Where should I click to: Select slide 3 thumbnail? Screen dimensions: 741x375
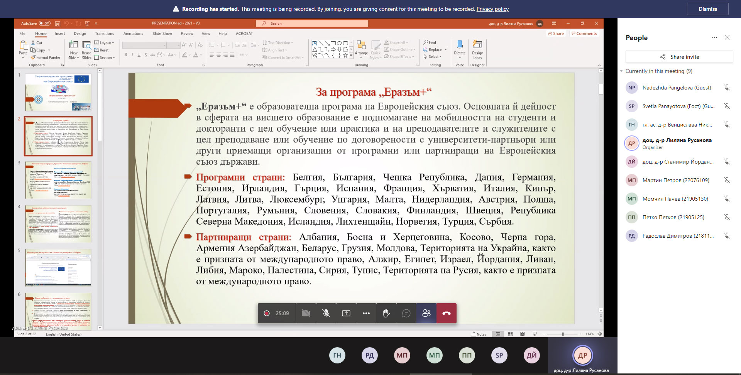pos(58,180)
